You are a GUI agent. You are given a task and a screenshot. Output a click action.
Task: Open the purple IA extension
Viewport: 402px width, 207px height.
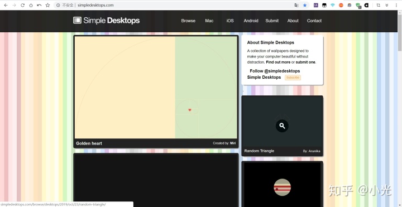click(316, 5)
